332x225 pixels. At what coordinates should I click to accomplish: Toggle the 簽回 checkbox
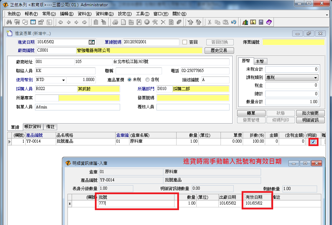coord(185,42)
